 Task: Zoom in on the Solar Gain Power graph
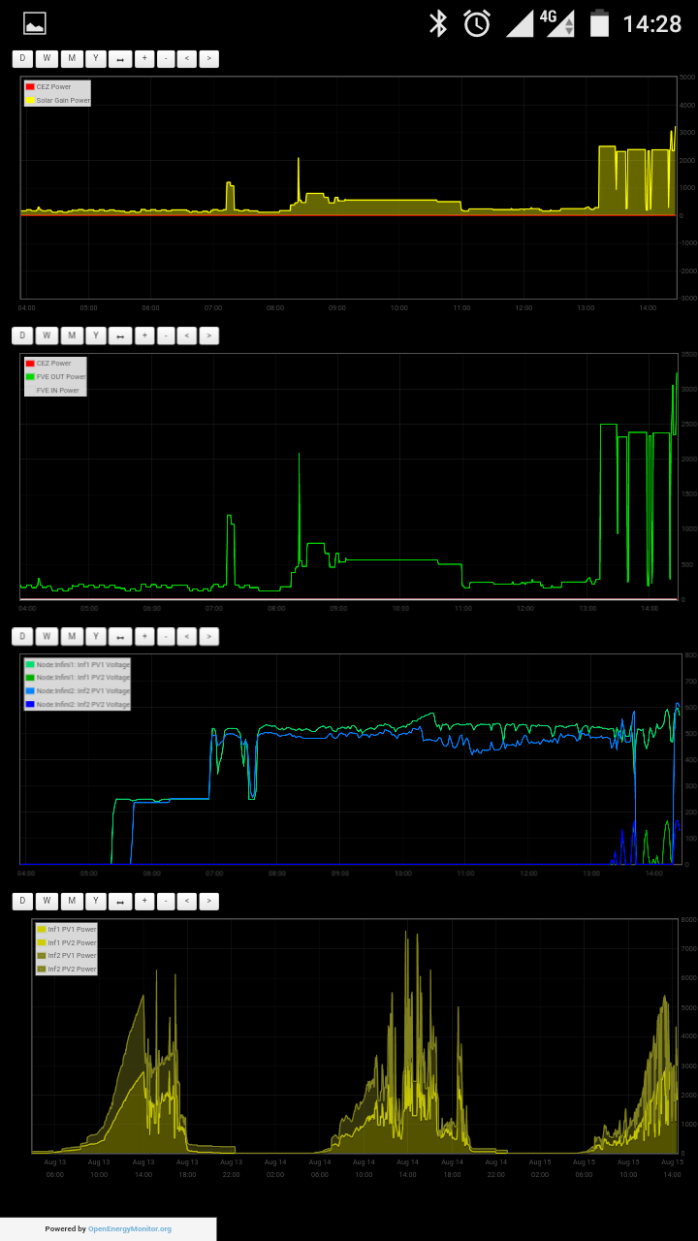coord(144,59)
